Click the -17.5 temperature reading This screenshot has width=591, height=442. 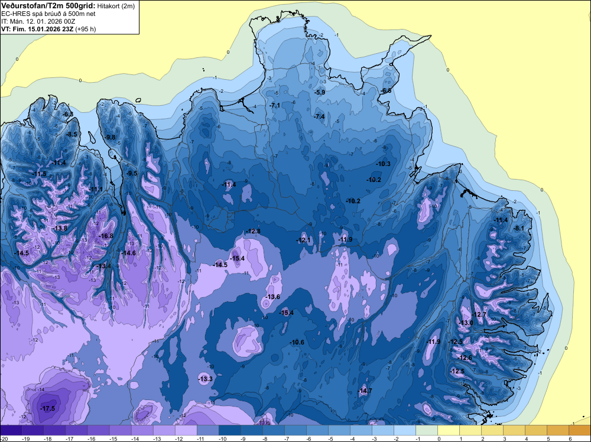48,408
